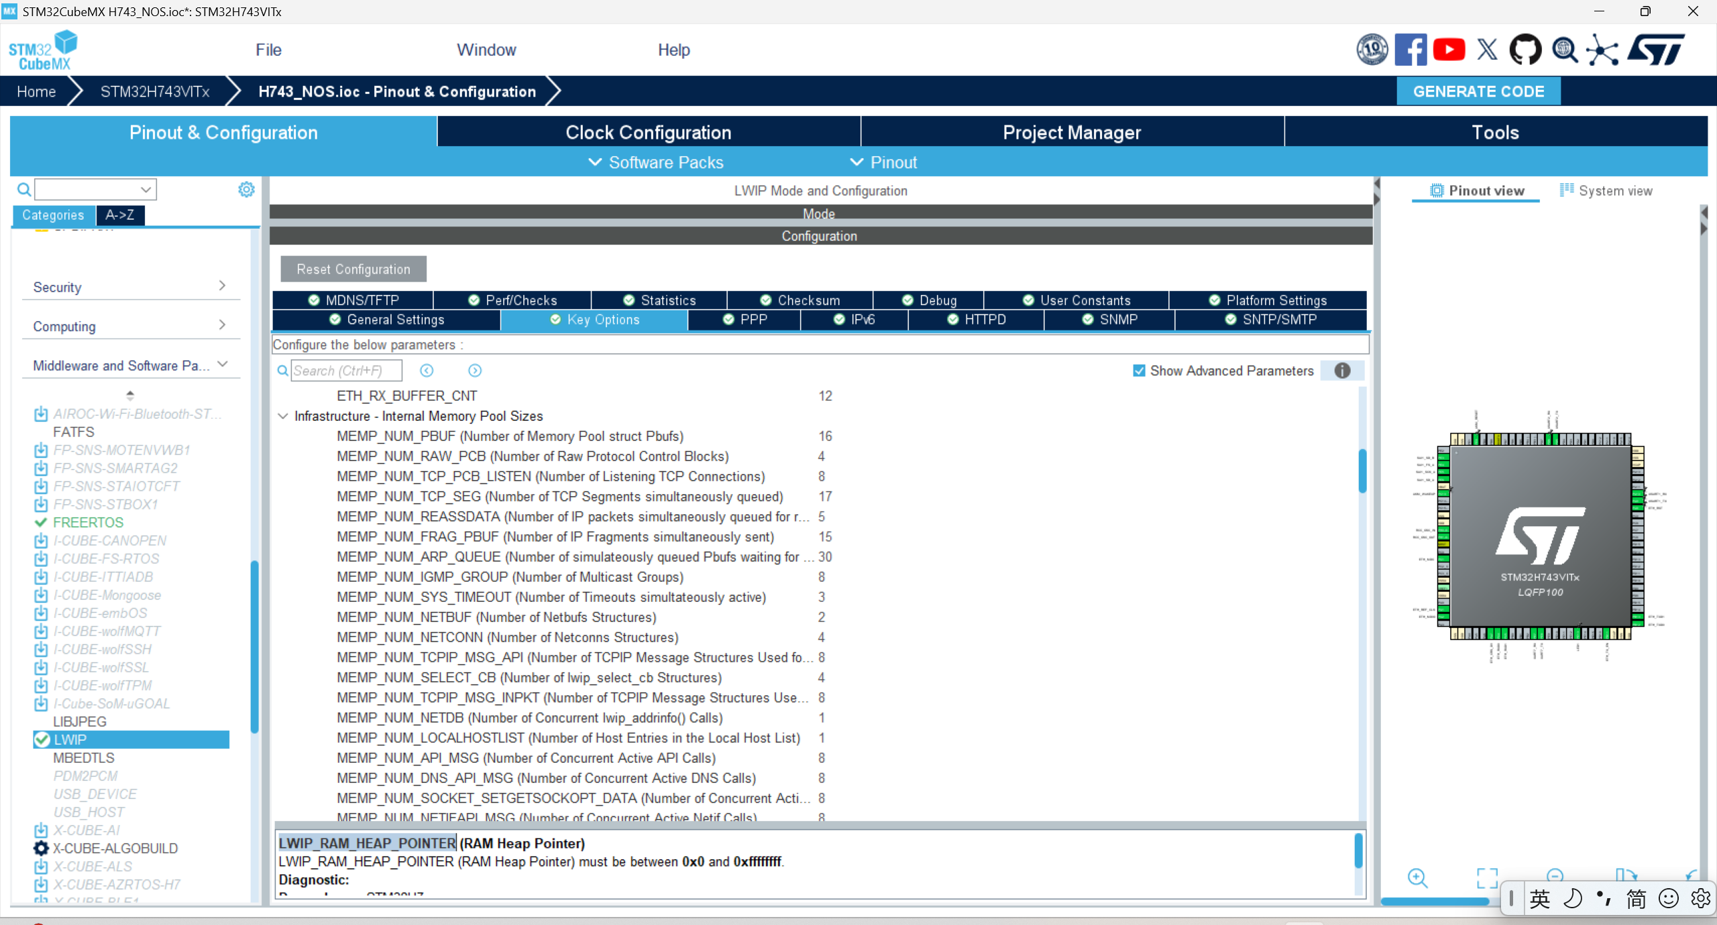Download the I-CUBE-CANOPEN software pack

coord(41,540)
